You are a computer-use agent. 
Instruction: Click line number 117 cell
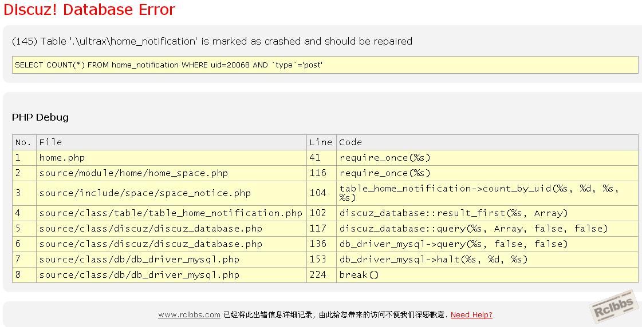point(321,229)
